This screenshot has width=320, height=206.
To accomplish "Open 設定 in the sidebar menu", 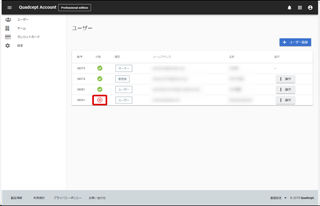I will tap(20, 45).
